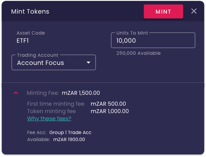Click the Mint Tokens dialog title

point(30,12)
